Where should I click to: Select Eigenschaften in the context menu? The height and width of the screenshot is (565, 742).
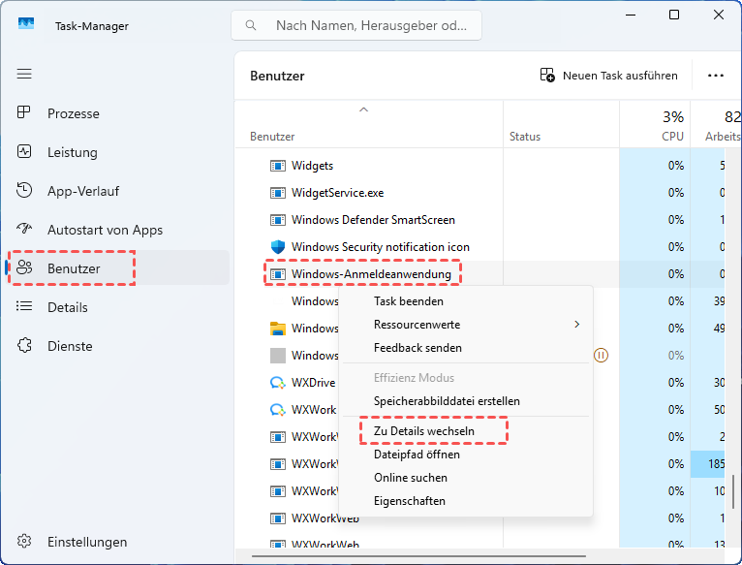[409, 501]
